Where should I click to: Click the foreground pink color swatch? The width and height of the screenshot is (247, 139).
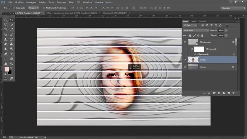click(x=7, y=69)
